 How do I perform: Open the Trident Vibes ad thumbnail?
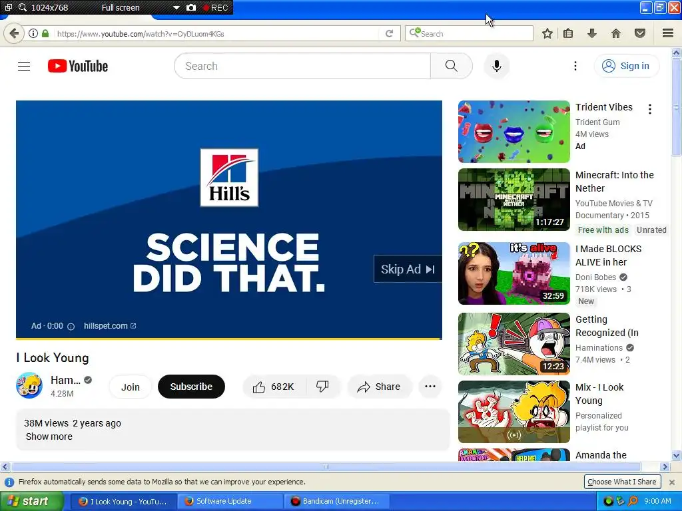pos(513,132)
